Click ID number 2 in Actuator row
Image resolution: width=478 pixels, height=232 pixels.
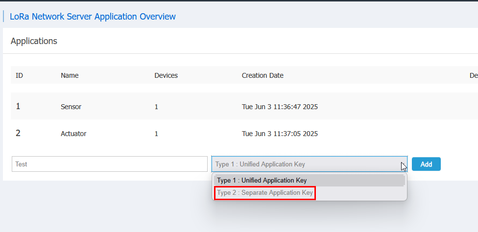click(18, 133)
